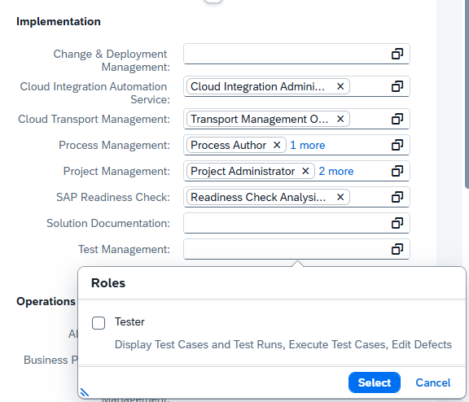Remove the Readiness Check Analysi... token

(x=340, y=197)
